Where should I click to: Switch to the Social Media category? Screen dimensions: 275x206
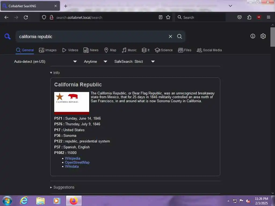pyautogui.click(x=209, y=50)
